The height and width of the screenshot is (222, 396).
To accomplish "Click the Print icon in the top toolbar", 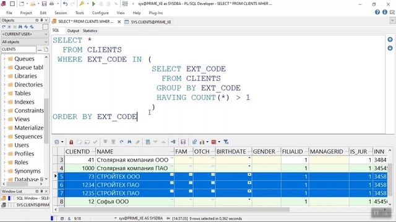I will pos(52,4).
